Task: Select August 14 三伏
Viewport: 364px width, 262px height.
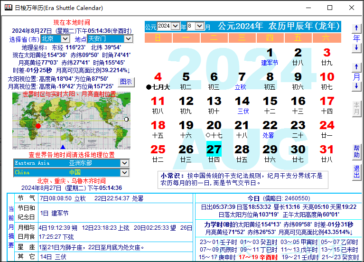Action: coord(242,105)
